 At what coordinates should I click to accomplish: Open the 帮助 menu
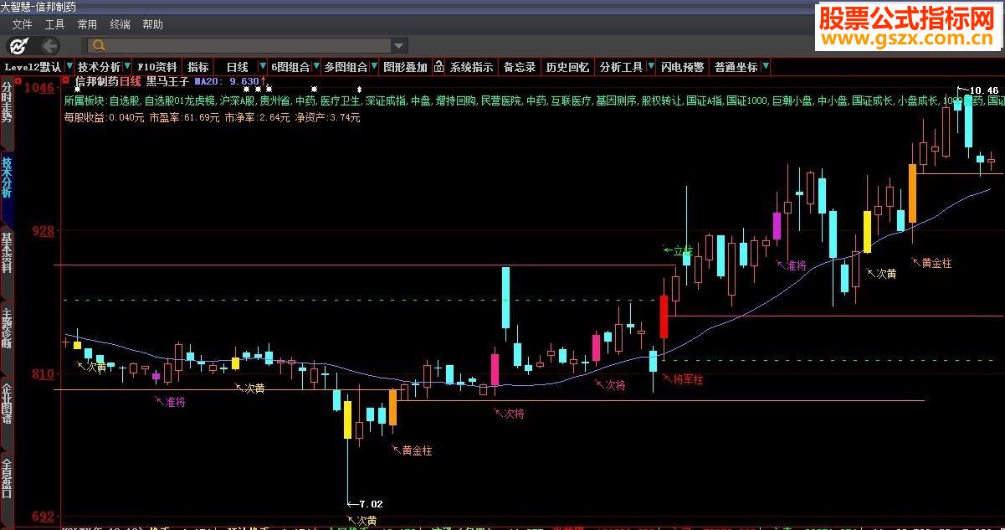(152, 24)
